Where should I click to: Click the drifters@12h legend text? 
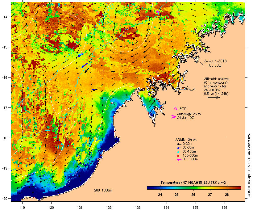pyautogui.click(x=189, y=116)
